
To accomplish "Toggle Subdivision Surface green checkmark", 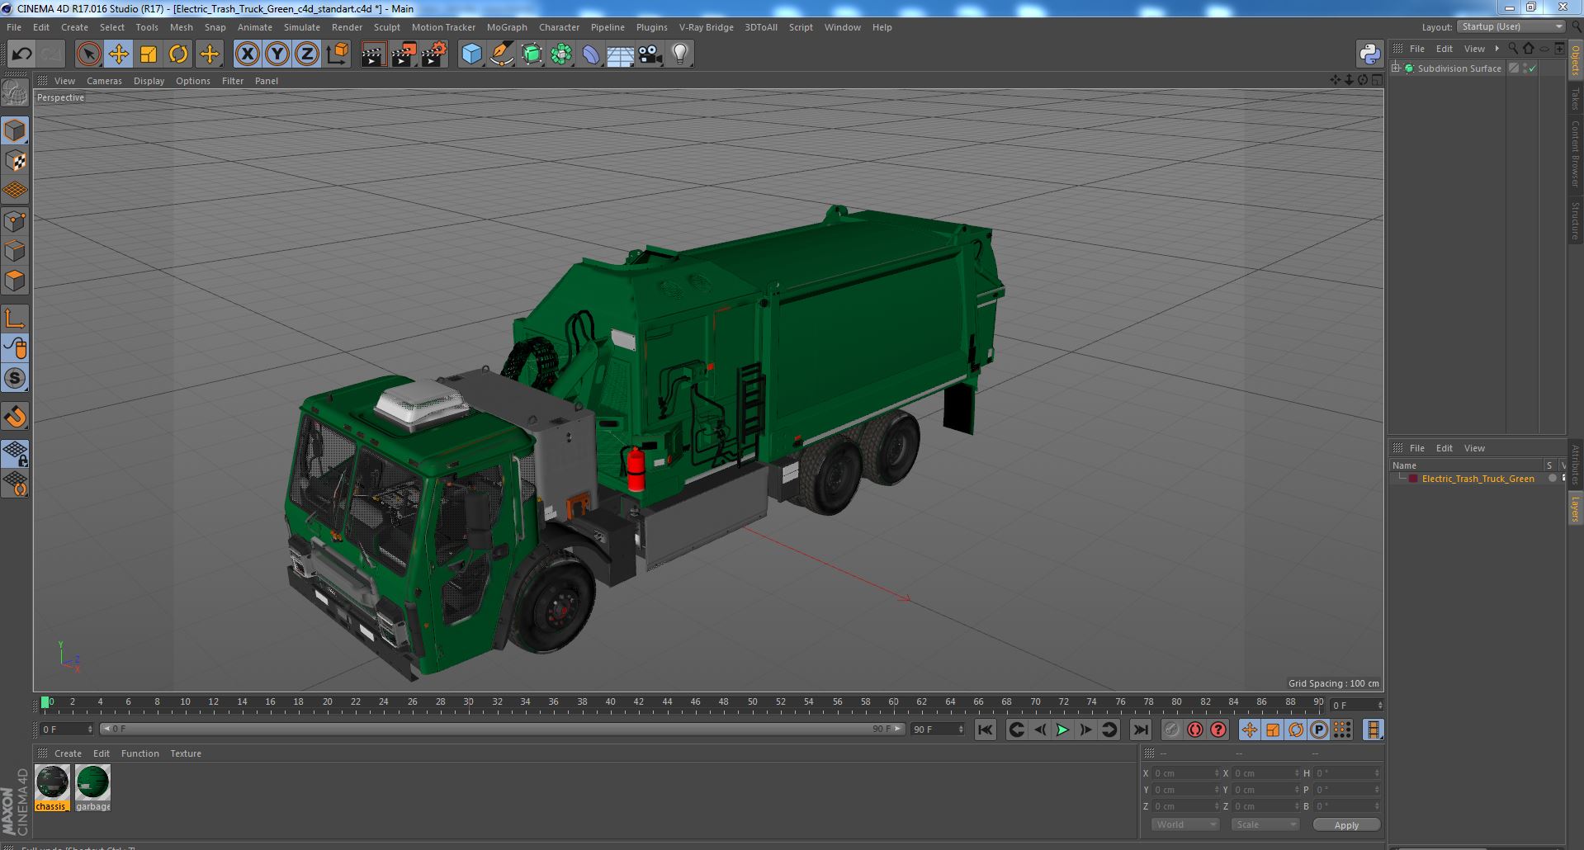I will pos(1533,68).
